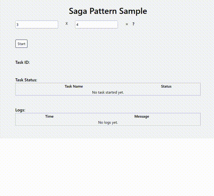Click the X multiplication symbol

pos(66,24)
